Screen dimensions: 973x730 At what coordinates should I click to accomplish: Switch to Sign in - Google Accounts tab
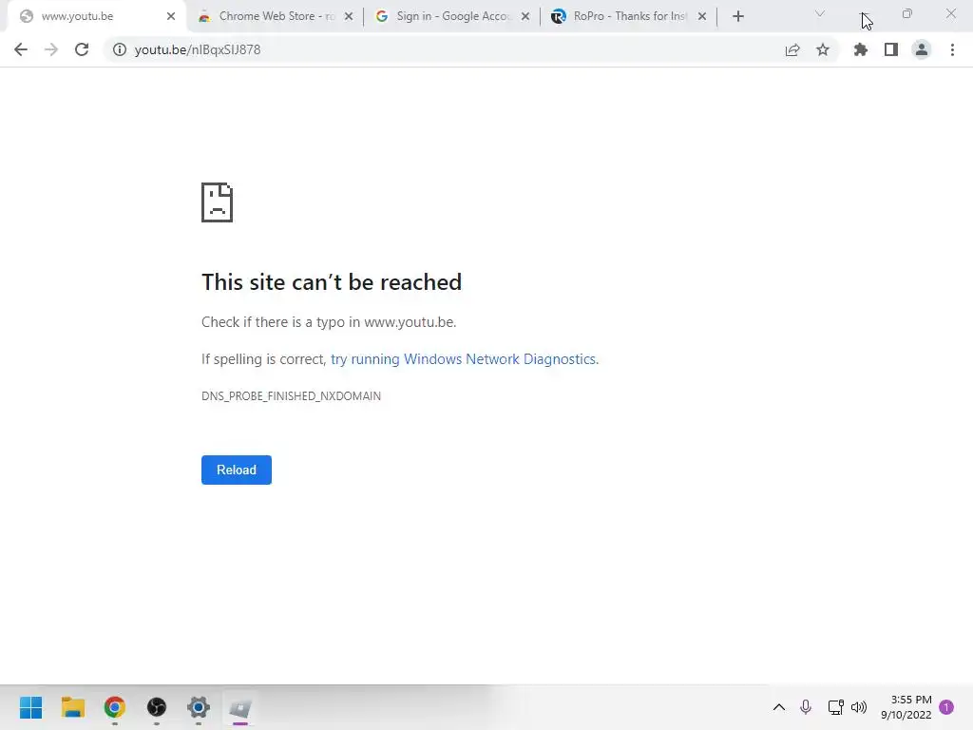pyautogui.click(x=452, y=17)
